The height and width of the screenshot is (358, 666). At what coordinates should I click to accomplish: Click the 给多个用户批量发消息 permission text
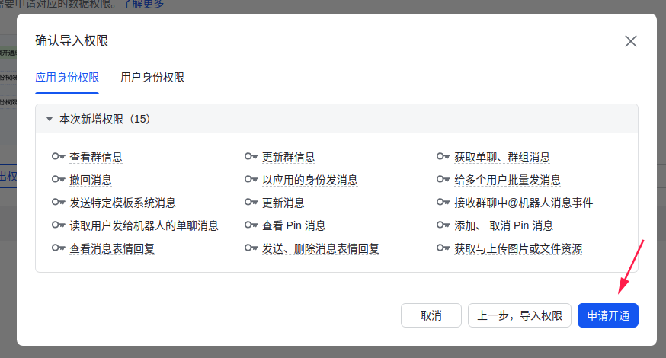click(x=508, y=180)
